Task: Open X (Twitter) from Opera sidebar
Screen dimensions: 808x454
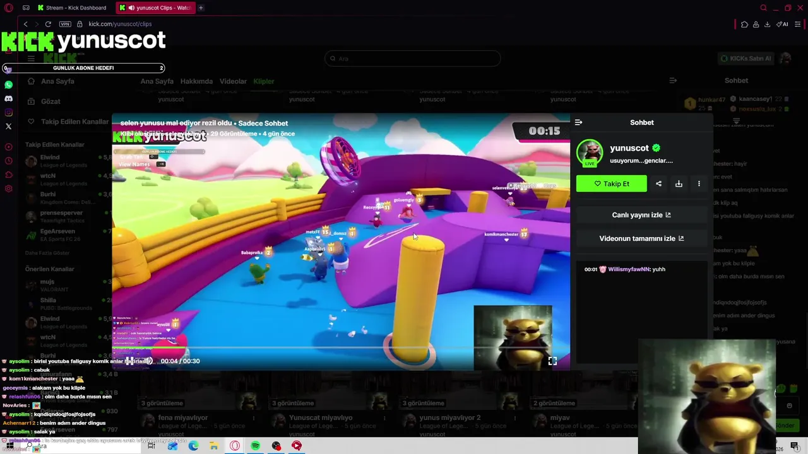Action: pyautogui.click(x=8, y=126)
